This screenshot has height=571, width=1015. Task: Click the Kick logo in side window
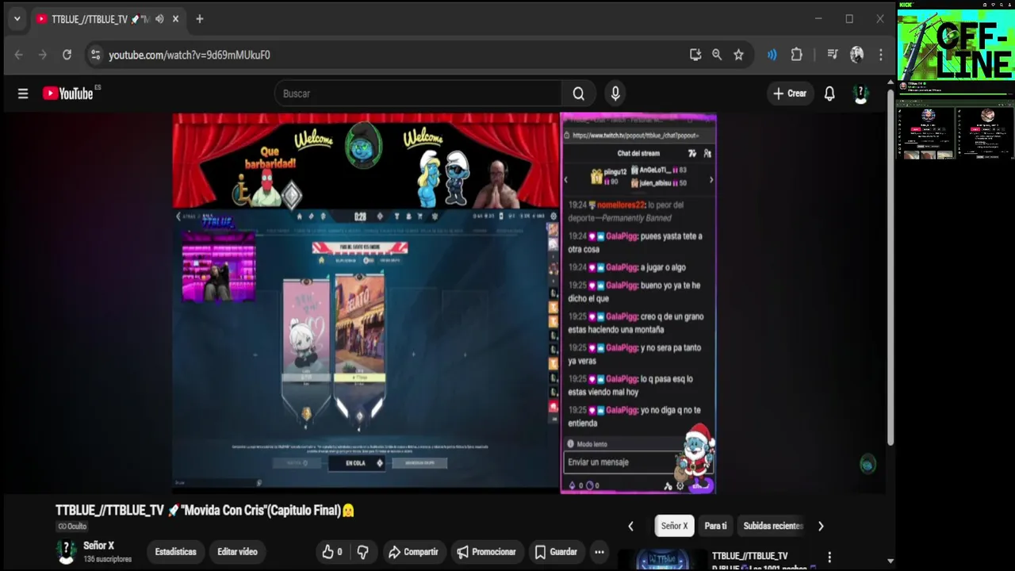coord(906,5)
